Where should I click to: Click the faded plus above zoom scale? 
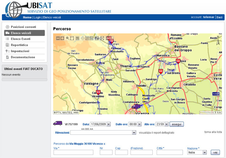[218, 48]
